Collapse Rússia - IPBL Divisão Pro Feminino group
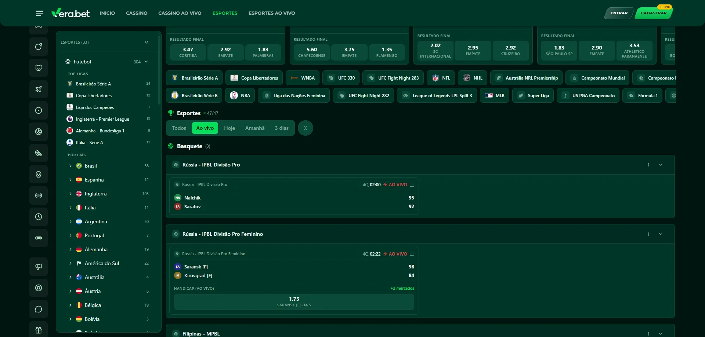 pos(661,234)
